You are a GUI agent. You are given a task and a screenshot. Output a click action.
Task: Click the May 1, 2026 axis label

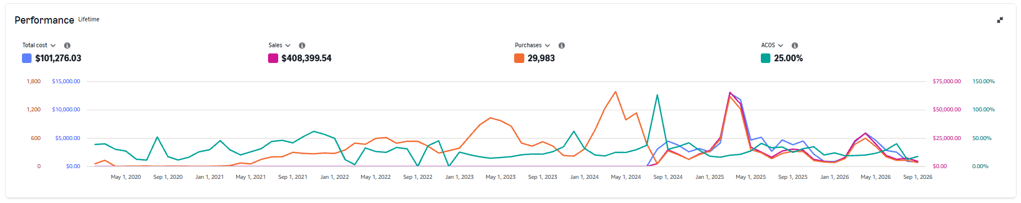[876, 177]
